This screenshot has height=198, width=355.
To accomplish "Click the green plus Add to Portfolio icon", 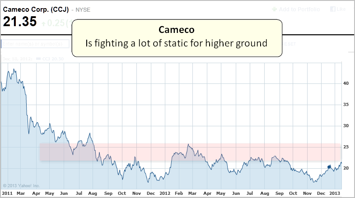I will [x=274, y=9].
